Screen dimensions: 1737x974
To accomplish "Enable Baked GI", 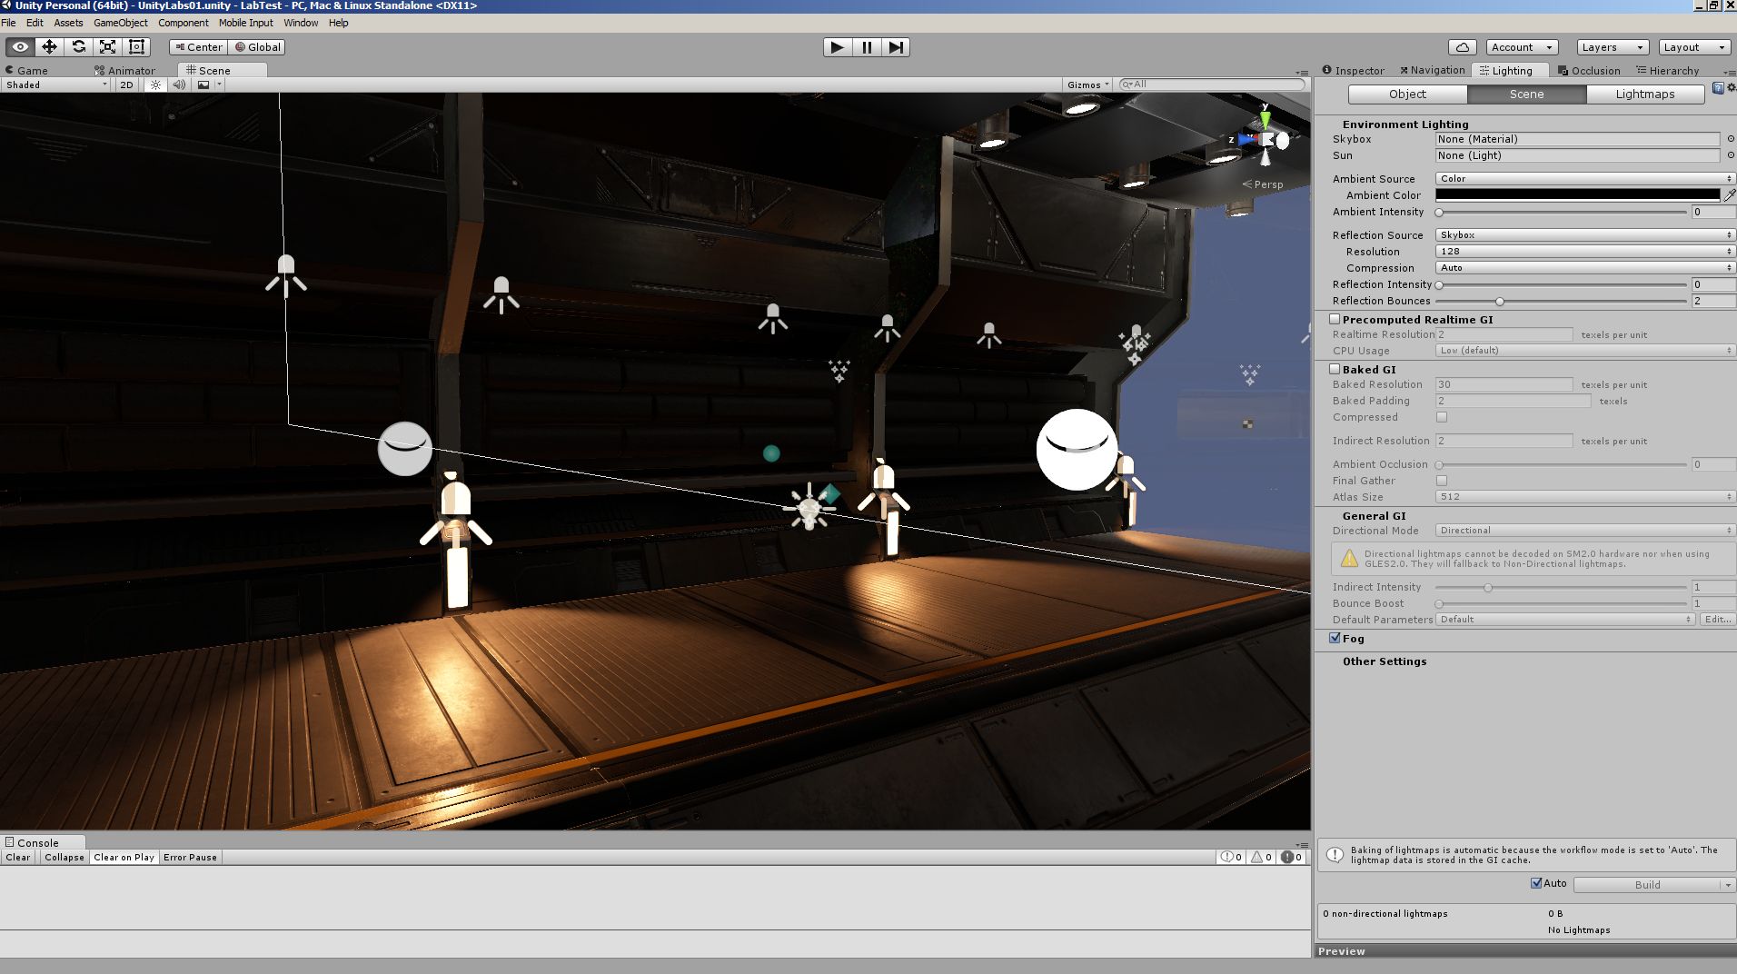I will tap(1335, 368).
